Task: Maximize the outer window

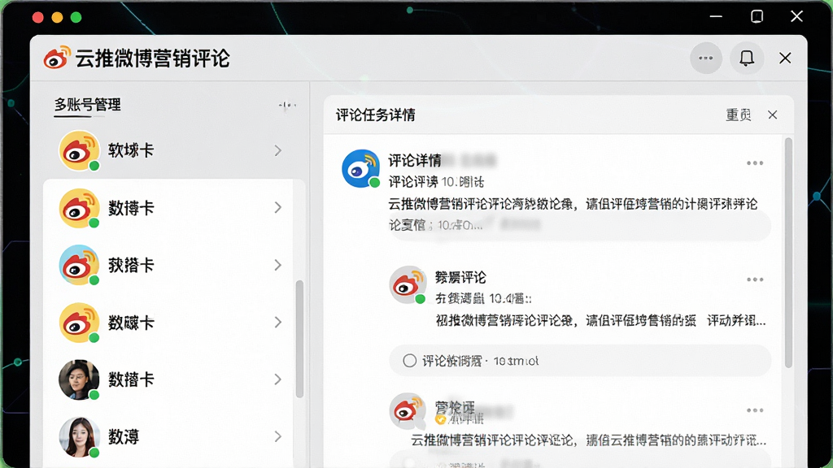Action: coord(757,16)
